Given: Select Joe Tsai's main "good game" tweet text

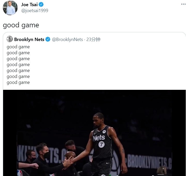Looking at the screenshot, I should click(21, 25).
